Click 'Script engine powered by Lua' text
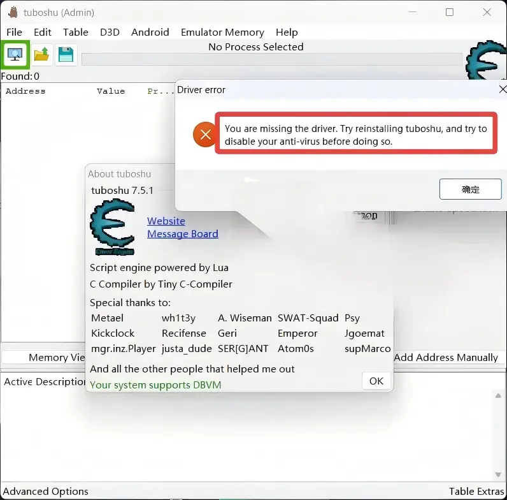 [x=159, y=268]
